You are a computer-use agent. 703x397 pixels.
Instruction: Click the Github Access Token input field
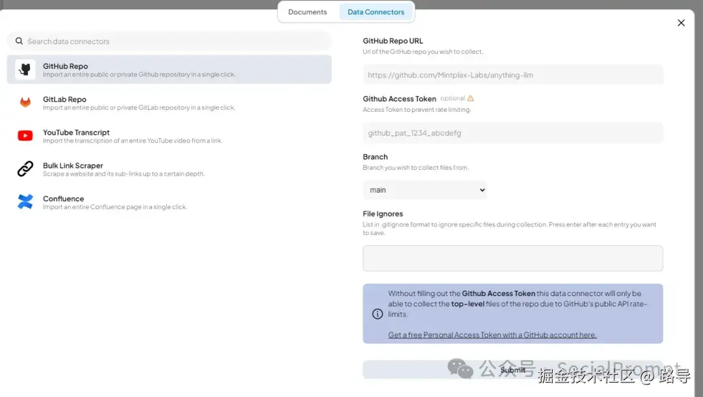(x=513, y=133)
